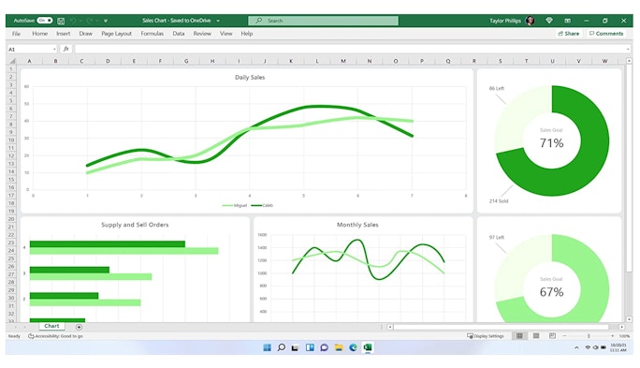Click the Ribbon Display Options icon
The width and height of the screenshot is (640, 368).
[x=567, y=21]
